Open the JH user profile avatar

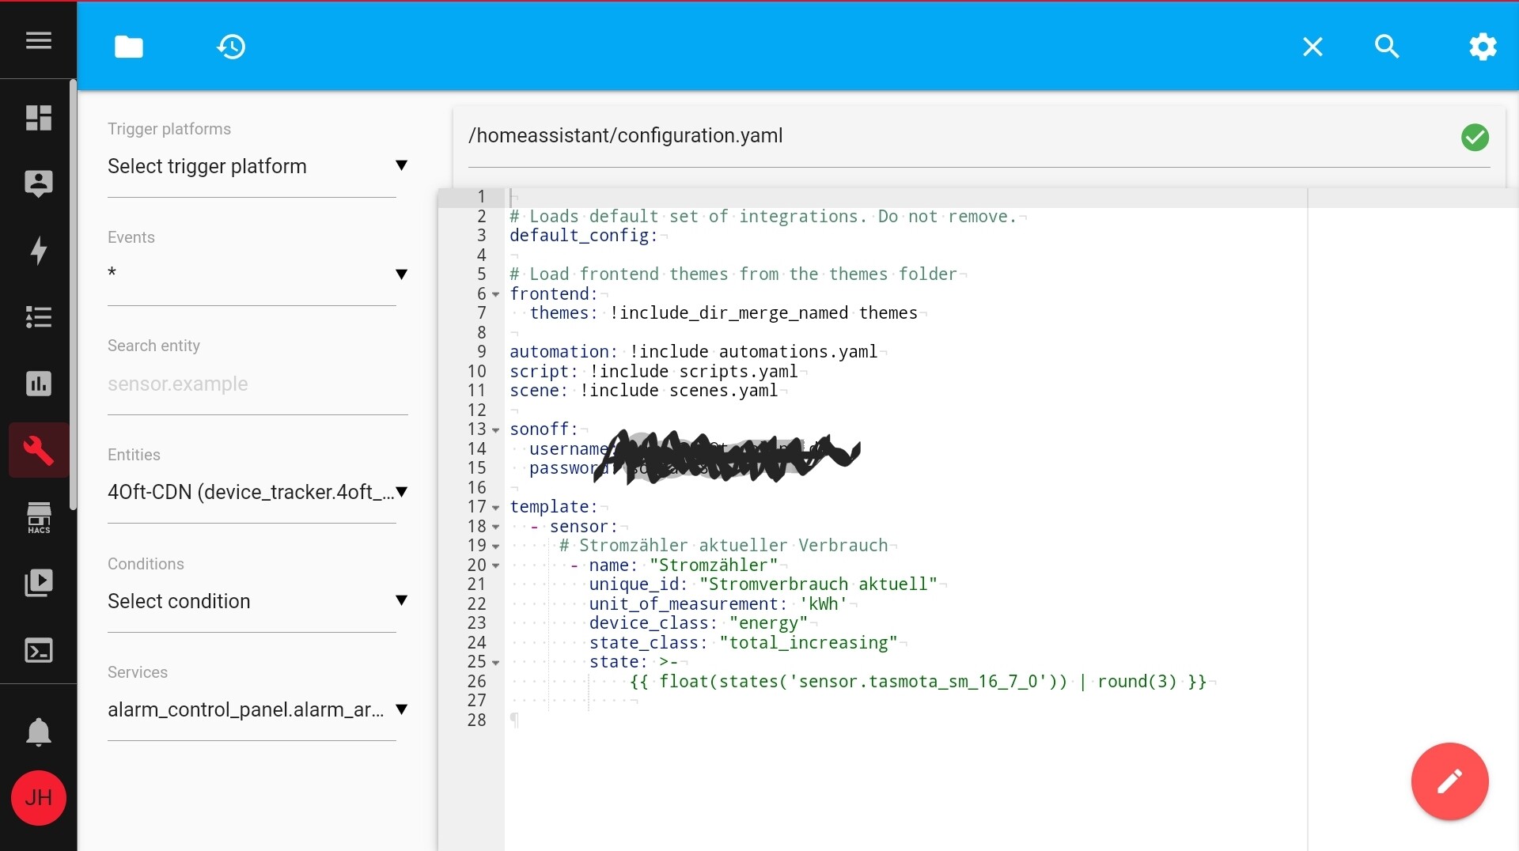(x=38, y=797)
